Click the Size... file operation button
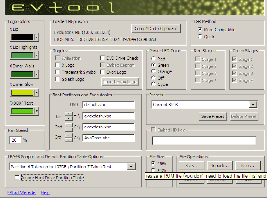 pyautogui.click(x=191, y=166)
